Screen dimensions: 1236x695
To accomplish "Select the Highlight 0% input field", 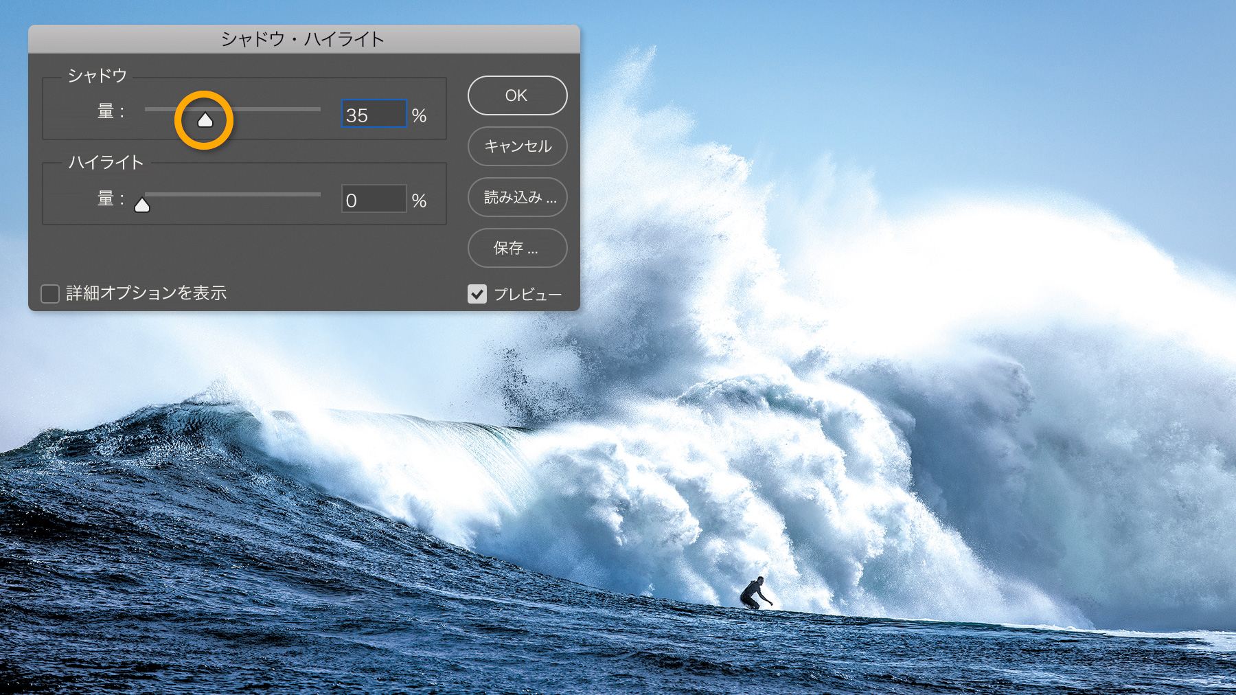I will [373, 199].
